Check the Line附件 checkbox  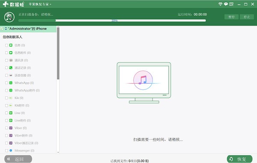point(6,120)
